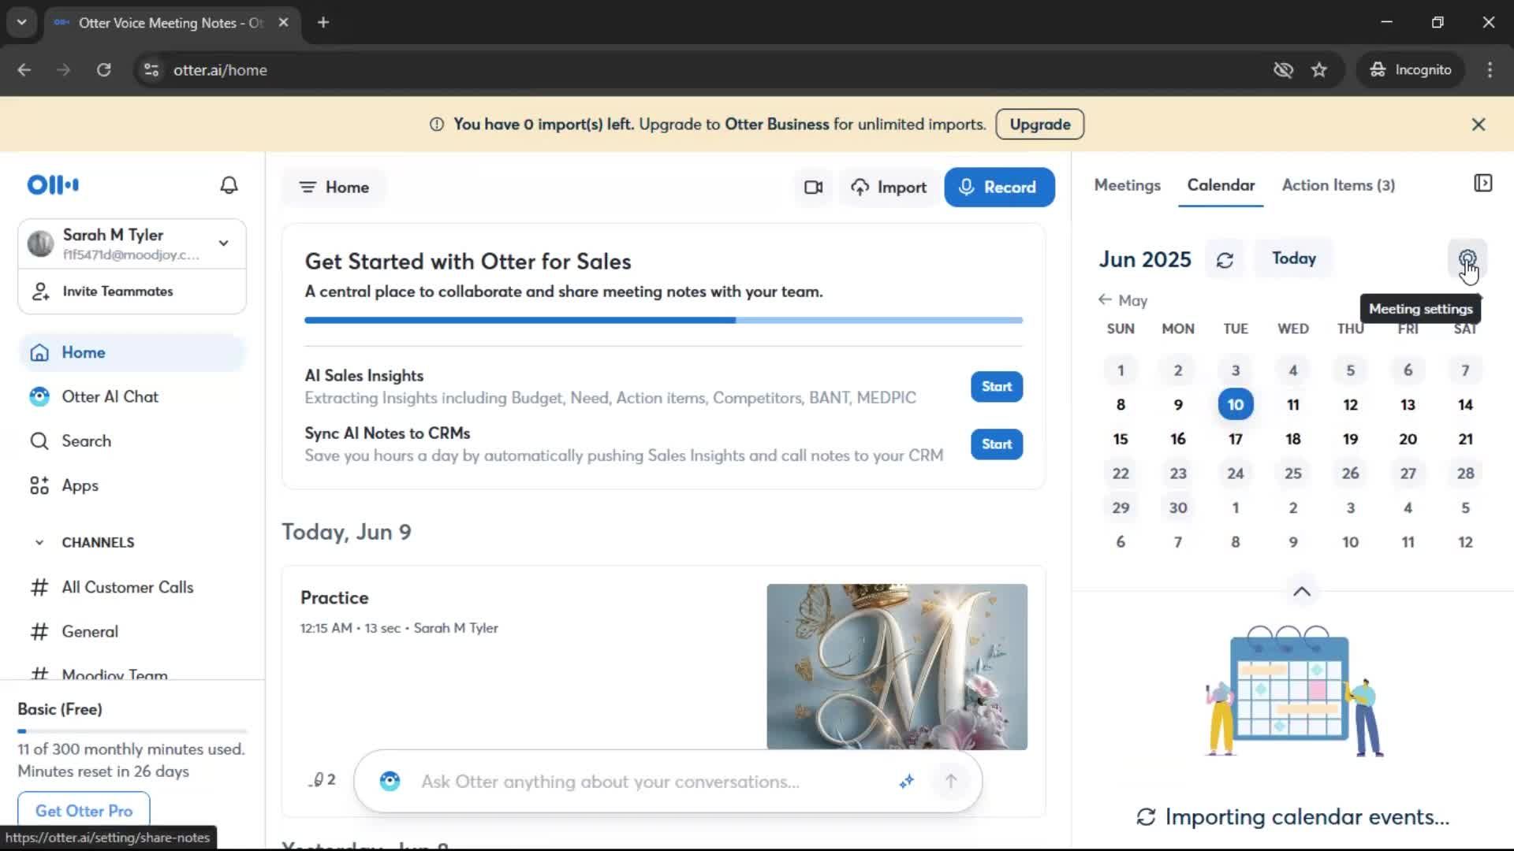View site information icon

point(151,70)
